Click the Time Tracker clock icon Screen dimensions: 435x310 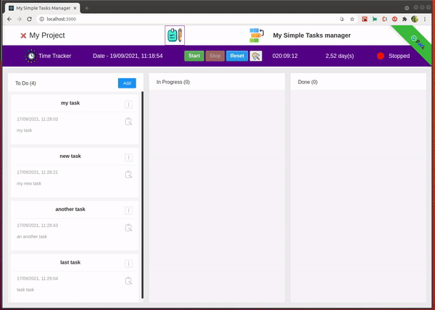click(x=31, y=56)
